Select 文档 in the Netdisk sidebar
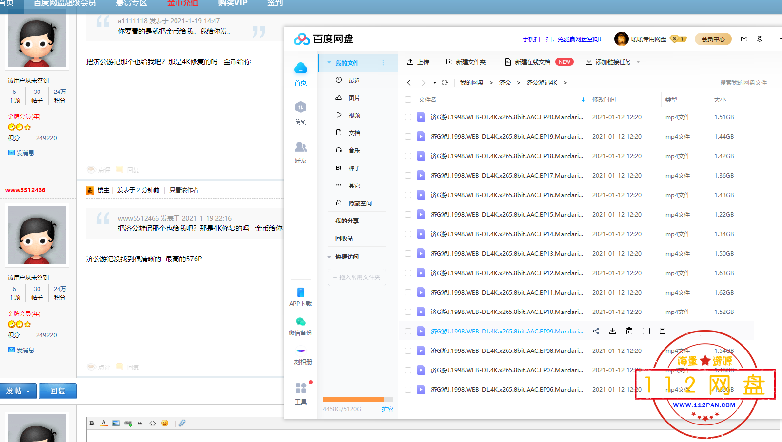This screenshot has width=782, height=442. (354, 133)
